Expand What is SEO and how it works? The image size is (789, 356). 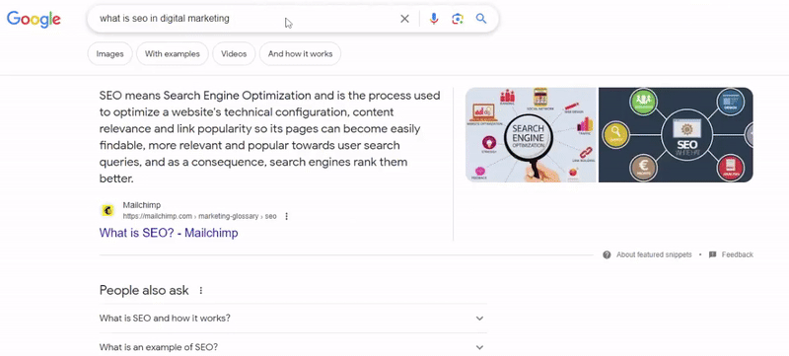pos(293,319)
